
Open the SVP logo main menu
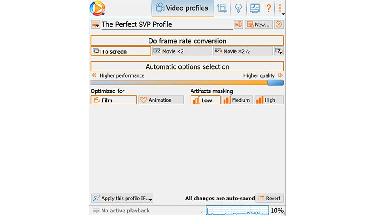click(x=98, y=8)
